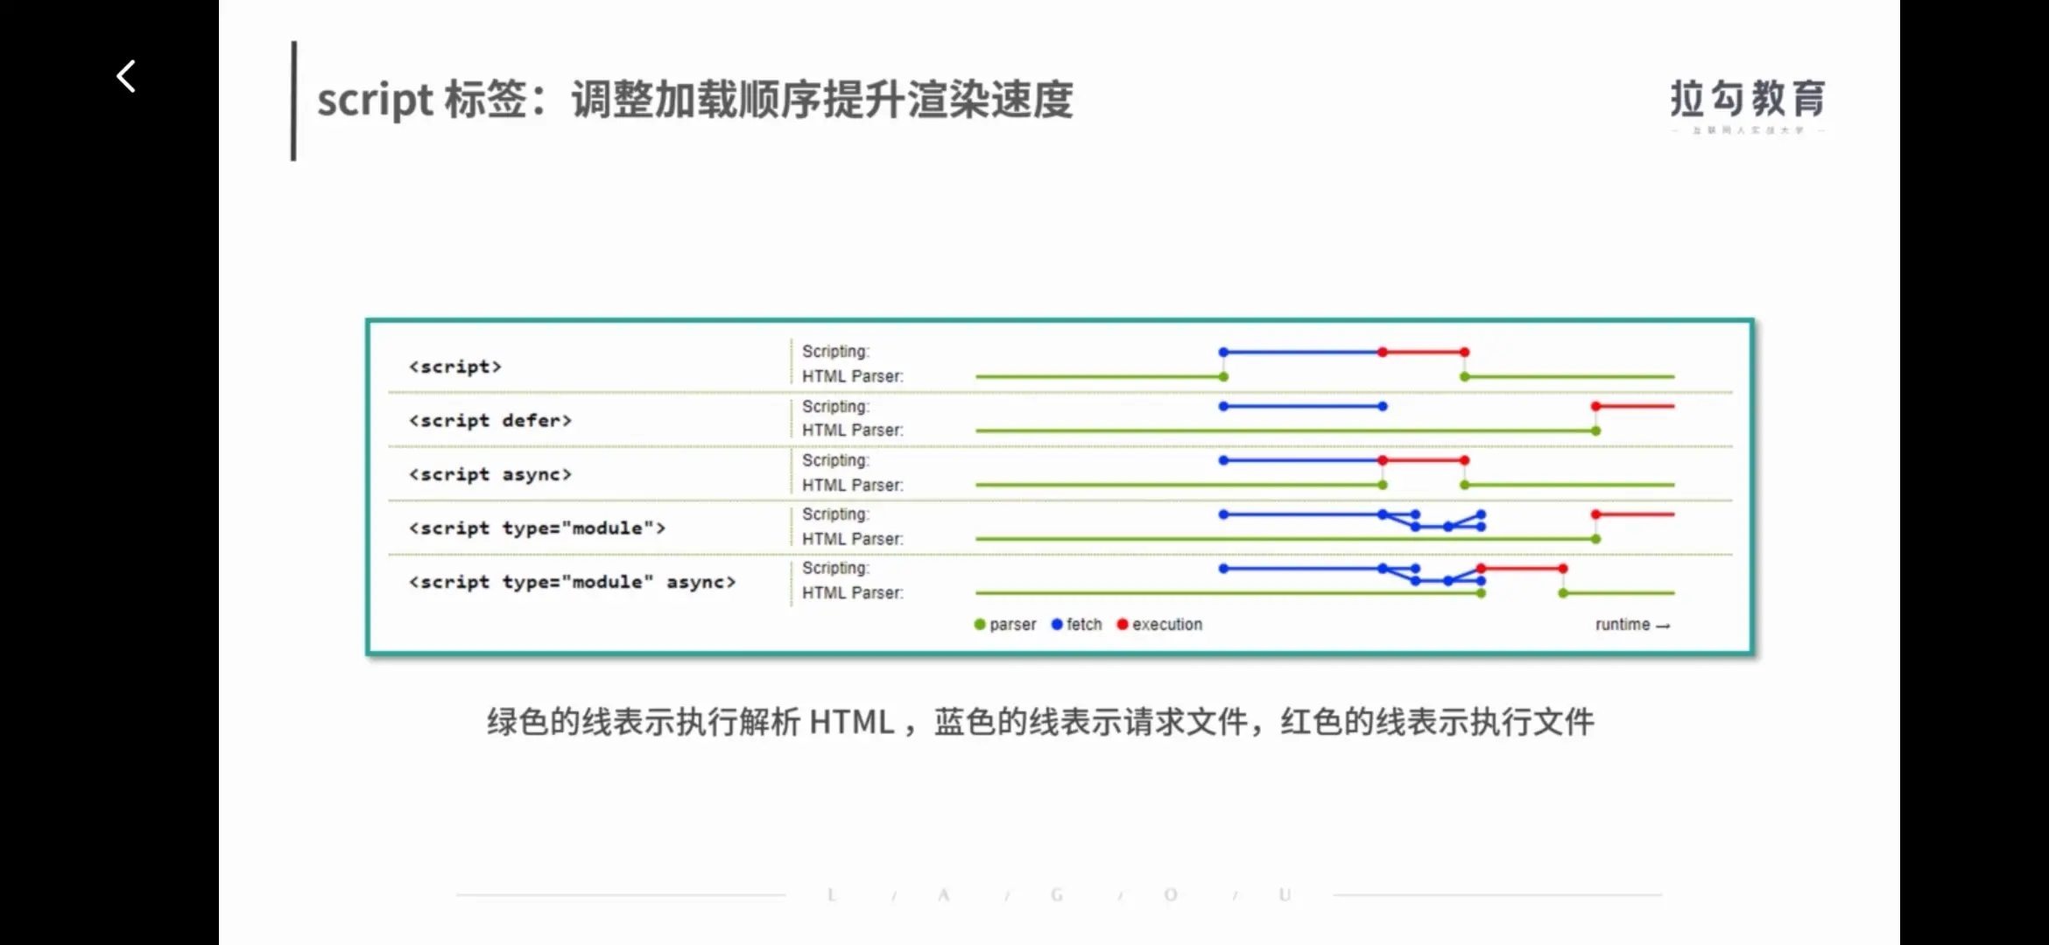The height and width of the screenshot is (945, 2049).
Task: Click 'Scripting:' in the type="module" row
Action: point(835,514)
